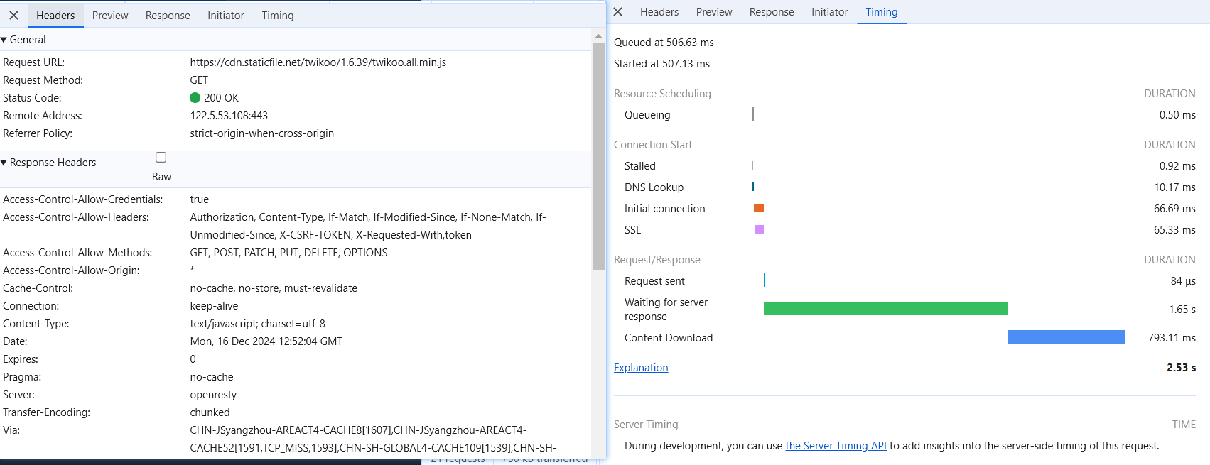Collapse the General section
Screen dimensions: 1210x465
4,40
